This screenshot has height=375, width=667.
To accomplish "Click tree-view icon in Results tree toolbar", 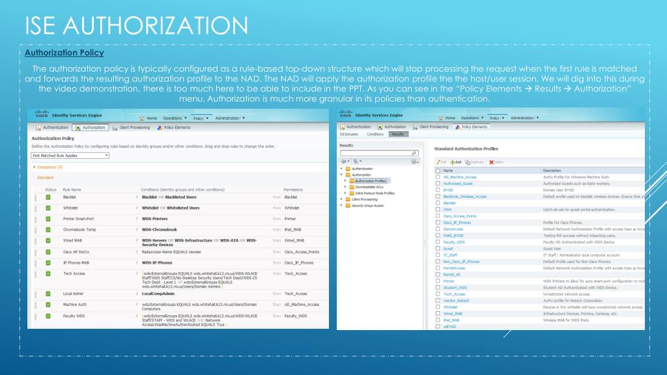I will coord(356,161).
